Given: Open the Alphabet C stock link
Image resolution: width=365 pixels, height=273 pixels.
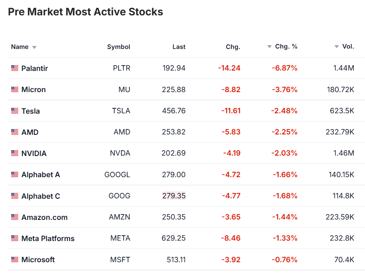Looking at the screenshot, I should (x=41, y=196).
